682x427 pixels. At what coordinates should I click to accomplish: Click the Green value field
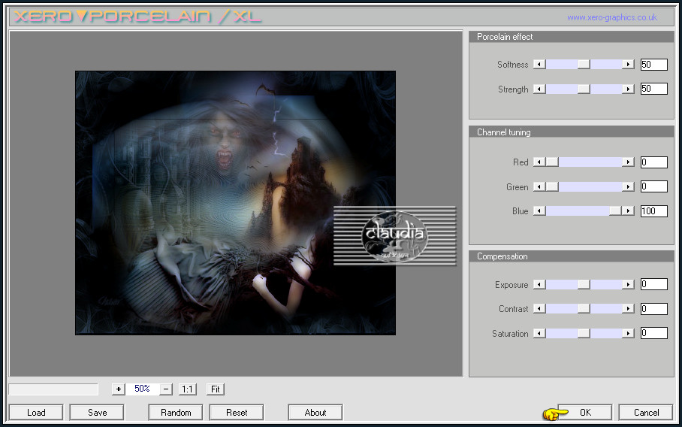click(653, 186)
